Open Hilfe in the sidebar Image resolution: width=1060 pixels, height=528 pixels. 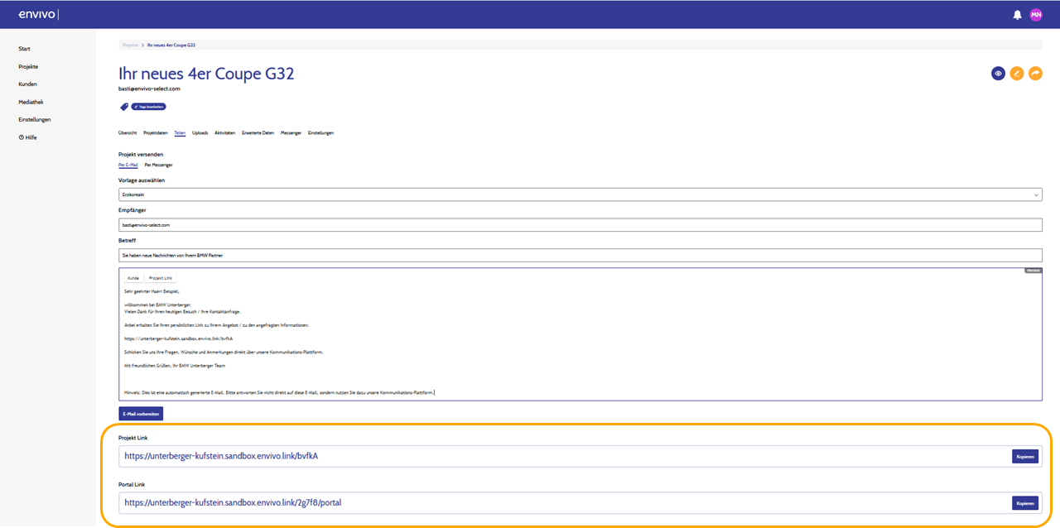coord(28,137)
